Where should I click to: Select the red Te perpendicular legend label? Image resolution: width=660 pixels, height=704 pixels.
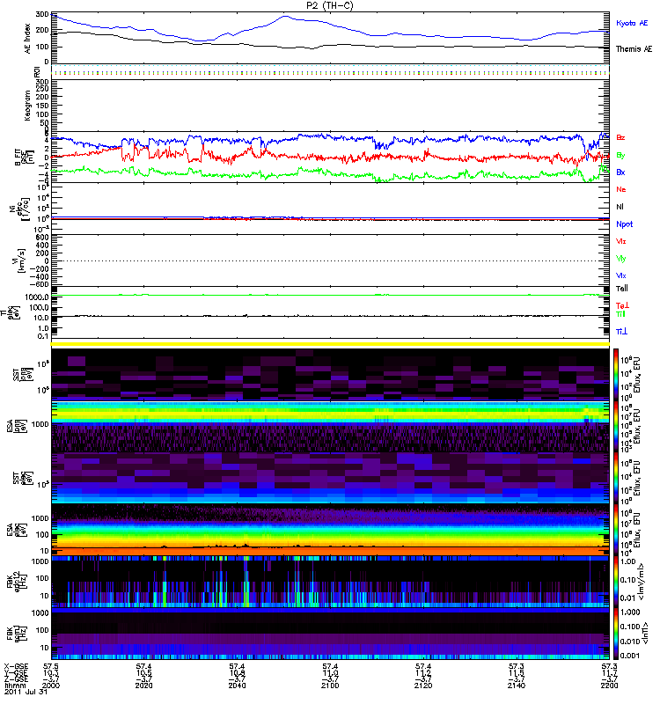point(622,305)
